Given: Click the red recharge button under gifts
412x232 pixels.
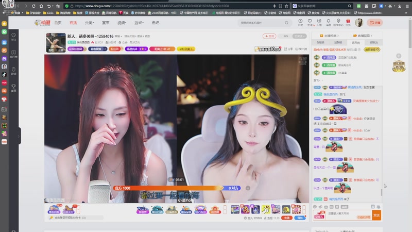Looking at the screenshot, I should (287, 218).
